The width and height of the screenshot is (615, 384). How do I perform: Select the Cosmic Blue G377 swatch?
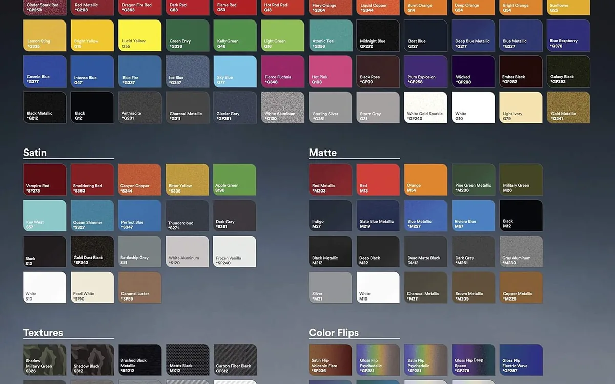tap(45, 72)
